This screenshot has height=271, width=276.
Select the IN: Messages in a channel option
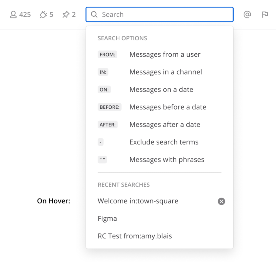click(160, 72)
